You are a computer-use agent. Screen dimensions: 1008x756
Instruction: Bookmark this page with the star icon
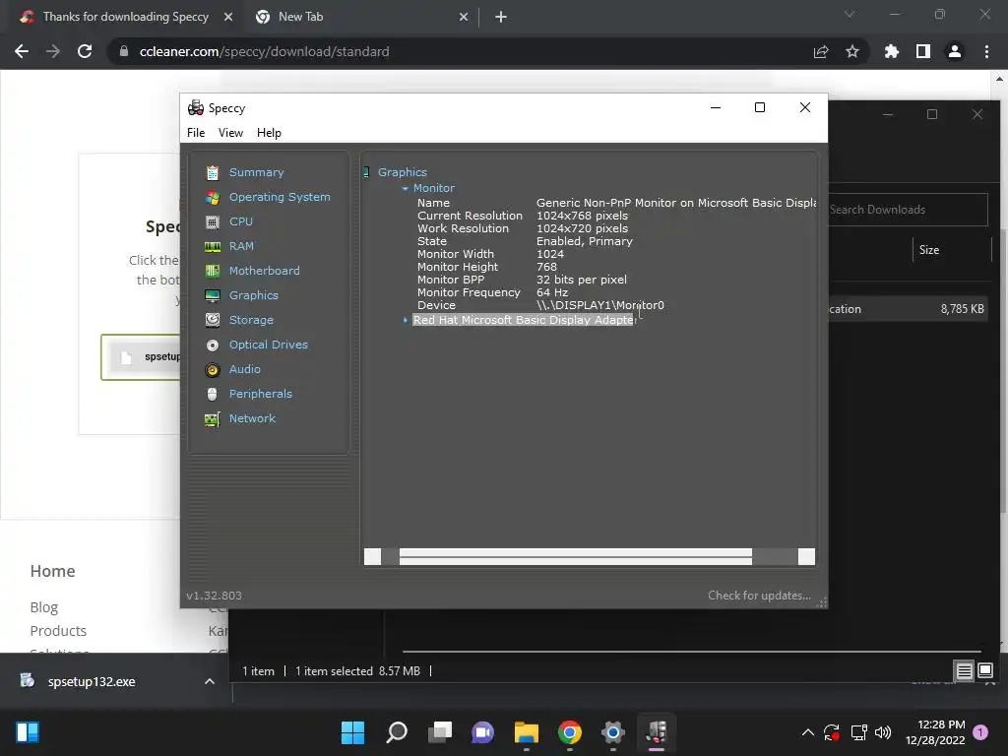point(852,51)
